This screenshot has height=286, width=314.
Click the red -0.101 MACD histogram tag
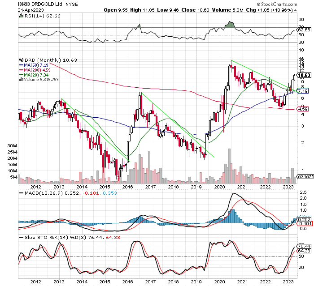click(304, 223)
